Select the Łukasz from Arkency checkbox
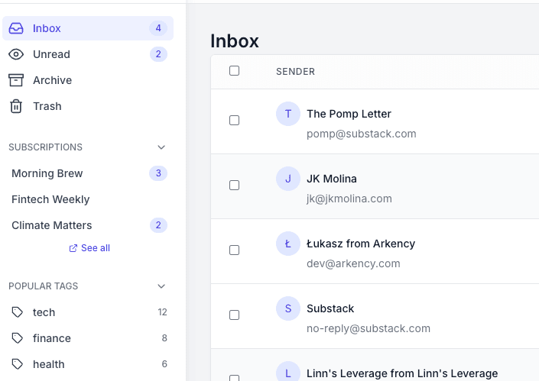This screenshot has height=381, width=539. click(x=235, y=250)
